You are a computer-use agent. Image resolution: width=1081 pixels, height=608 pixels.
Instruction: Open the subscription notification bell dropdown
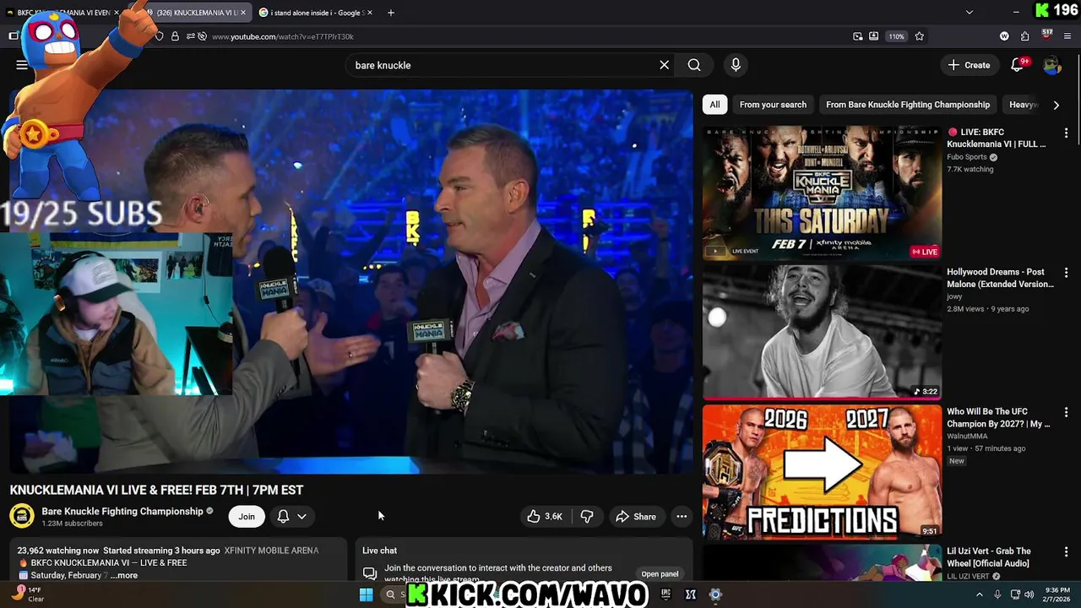click(292, 517)
